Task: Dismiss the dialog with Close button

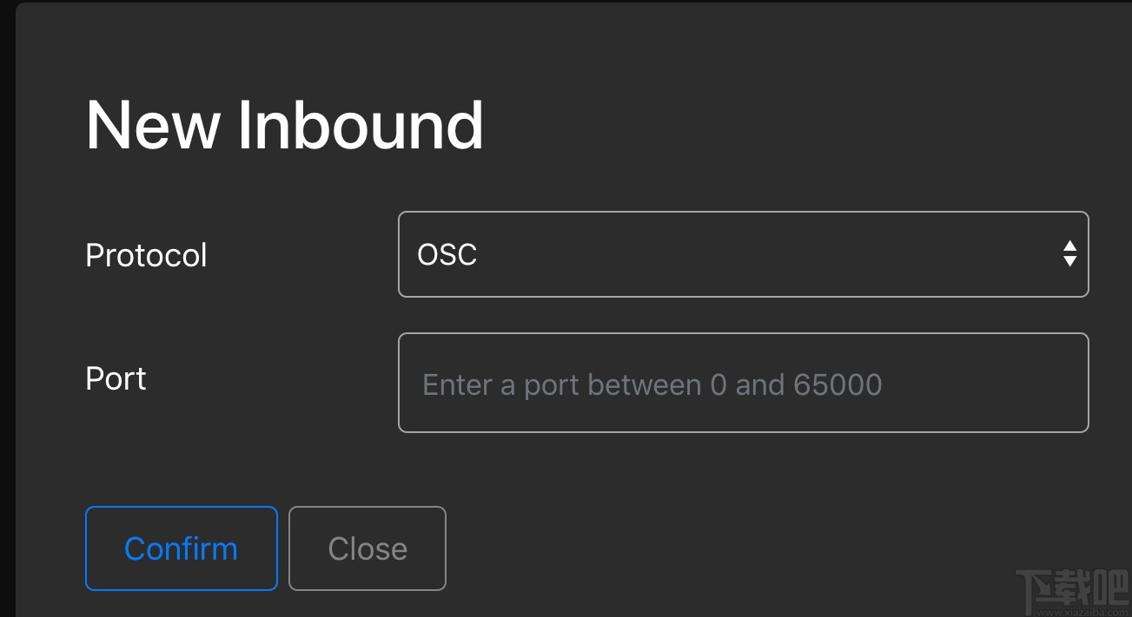Action: pyautogui.click(x=367, y=548)
